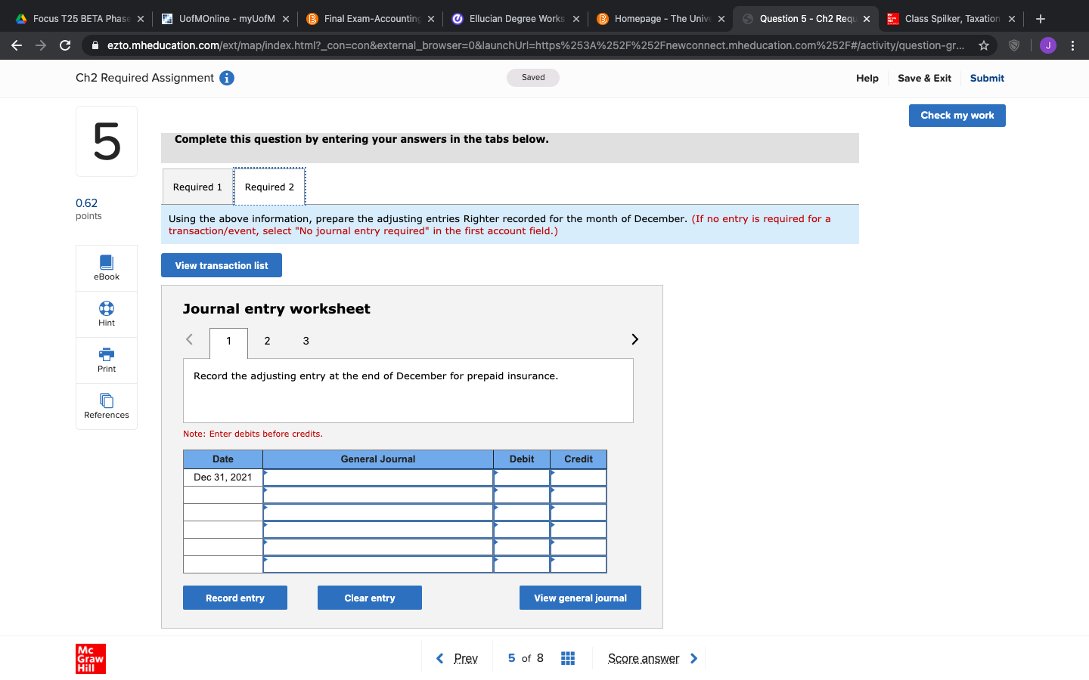The height and width of the screenshot is (680, 1089).
Task: Switch to Ellucian Degree Works tab
Action: 514,19
